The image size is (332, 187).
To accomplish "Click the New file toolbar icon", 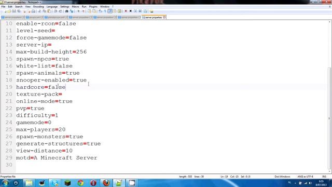I will click(5, 11).
